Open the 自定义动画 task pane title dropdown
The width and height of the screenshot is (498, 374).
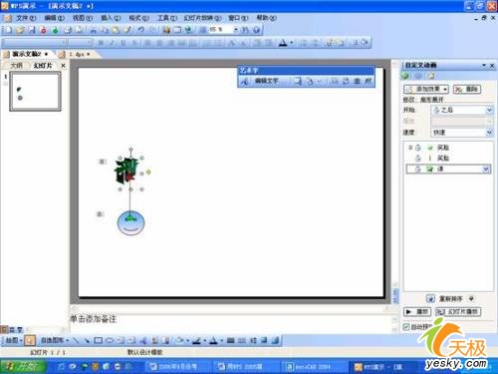pyautogui.click(x=484, y=65)
